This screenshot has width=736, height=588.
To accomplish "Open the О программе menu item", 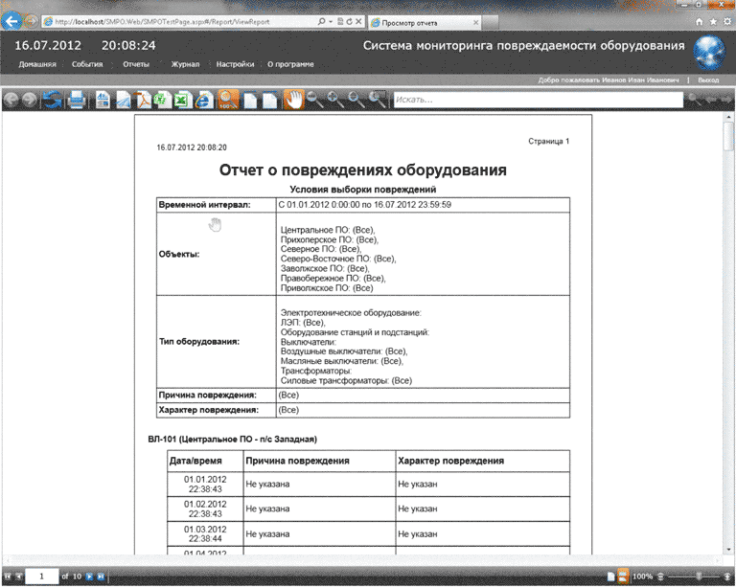I will [290, 64].
